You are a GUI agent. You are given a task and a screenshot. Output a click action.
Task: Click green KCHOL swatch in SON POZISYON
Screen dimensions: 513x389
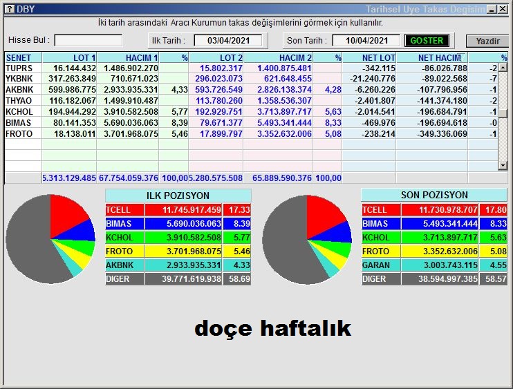click(381, 237)
